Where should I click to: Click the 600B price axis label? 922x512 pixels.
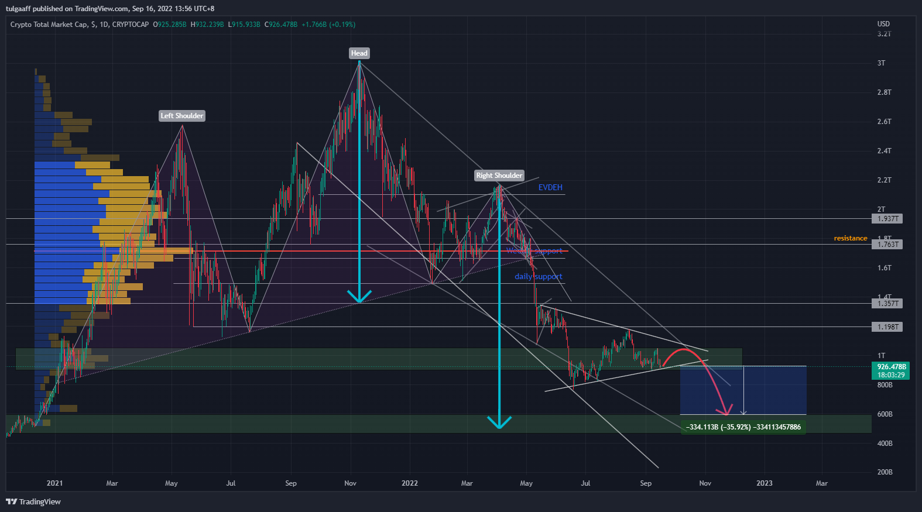[885, 414]
